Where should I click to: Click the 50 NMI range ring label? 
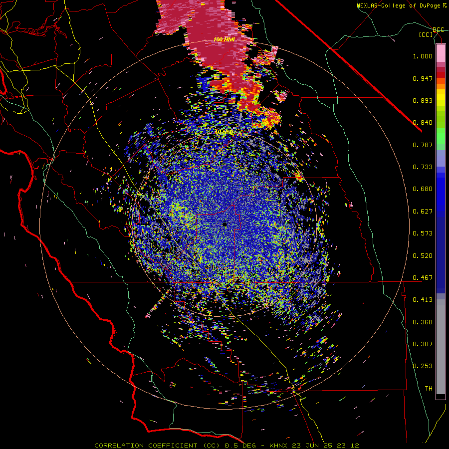[x=224, y=132]
